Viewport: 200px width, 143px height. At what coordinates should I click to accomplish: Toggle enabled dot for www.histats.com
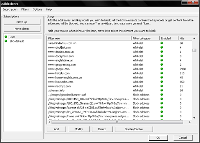pyautogui.click(x=162, y=73)
